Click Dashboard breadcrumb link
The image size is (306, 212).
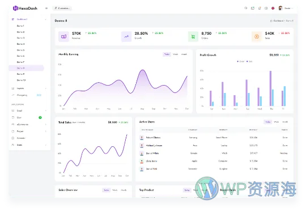[x=278, y=21]
